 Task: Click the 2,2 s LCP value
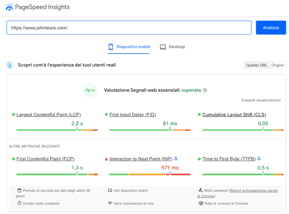point(77,124)
